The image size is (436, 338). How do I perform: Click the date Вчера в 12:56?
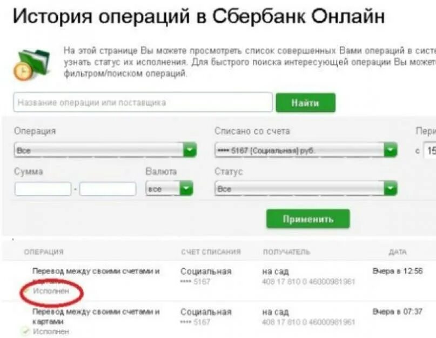[x=398, y=271]
